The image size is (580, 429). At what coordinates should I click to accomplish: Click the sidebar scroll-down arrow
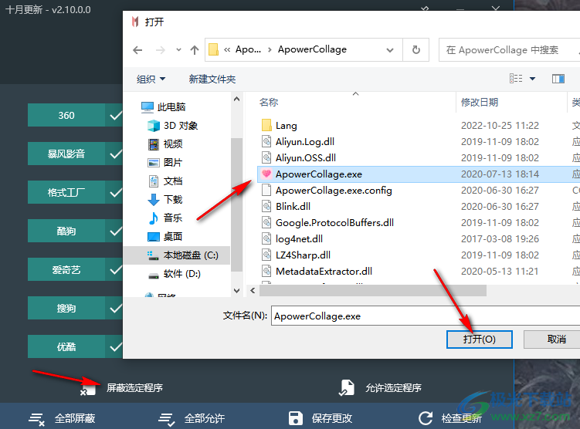pos(237,291)
